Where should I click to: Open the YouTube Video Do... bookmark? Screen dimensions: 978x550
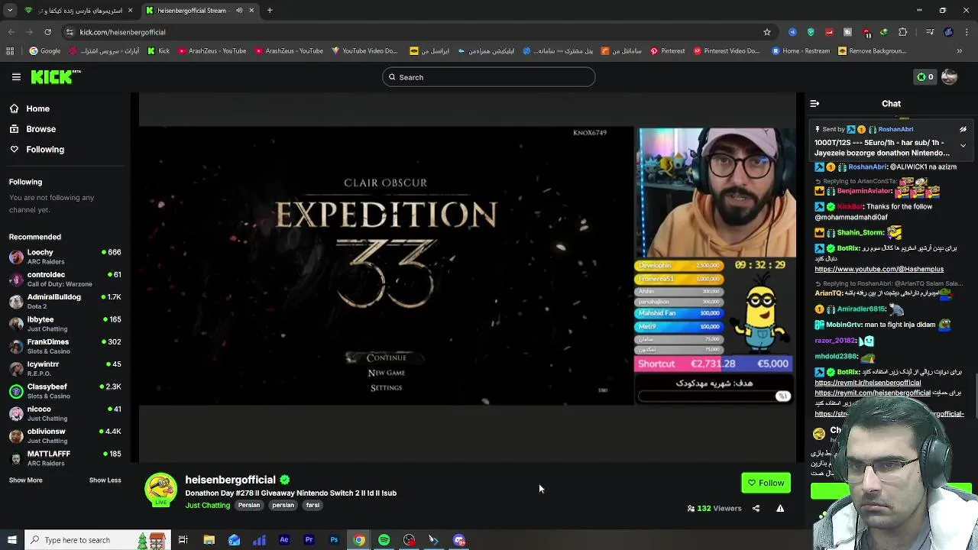pos(364,51)
